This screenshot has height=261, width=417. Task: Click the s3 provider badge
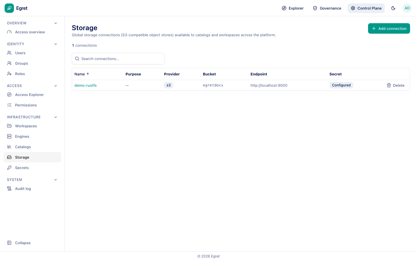(x=169, y=85)
